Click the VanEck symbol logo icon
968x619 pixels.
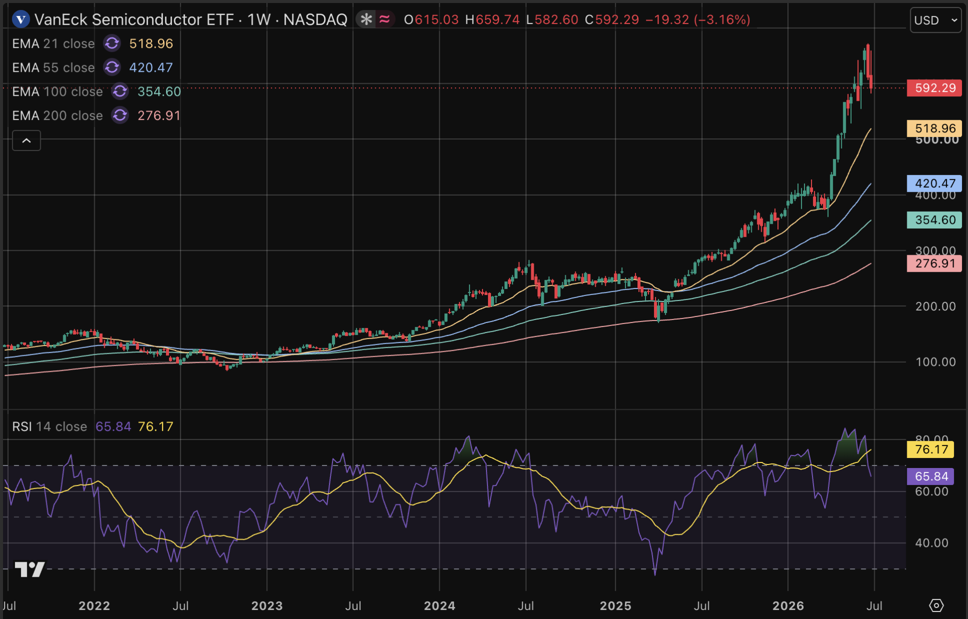21,20
